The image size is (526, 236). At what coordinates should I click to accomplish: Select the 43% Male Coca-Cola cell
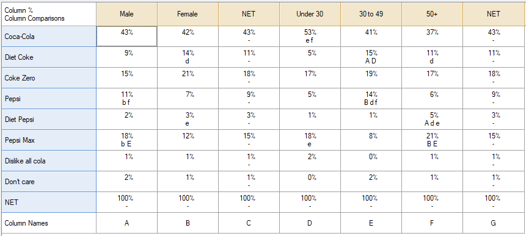[x=126, y=37]
